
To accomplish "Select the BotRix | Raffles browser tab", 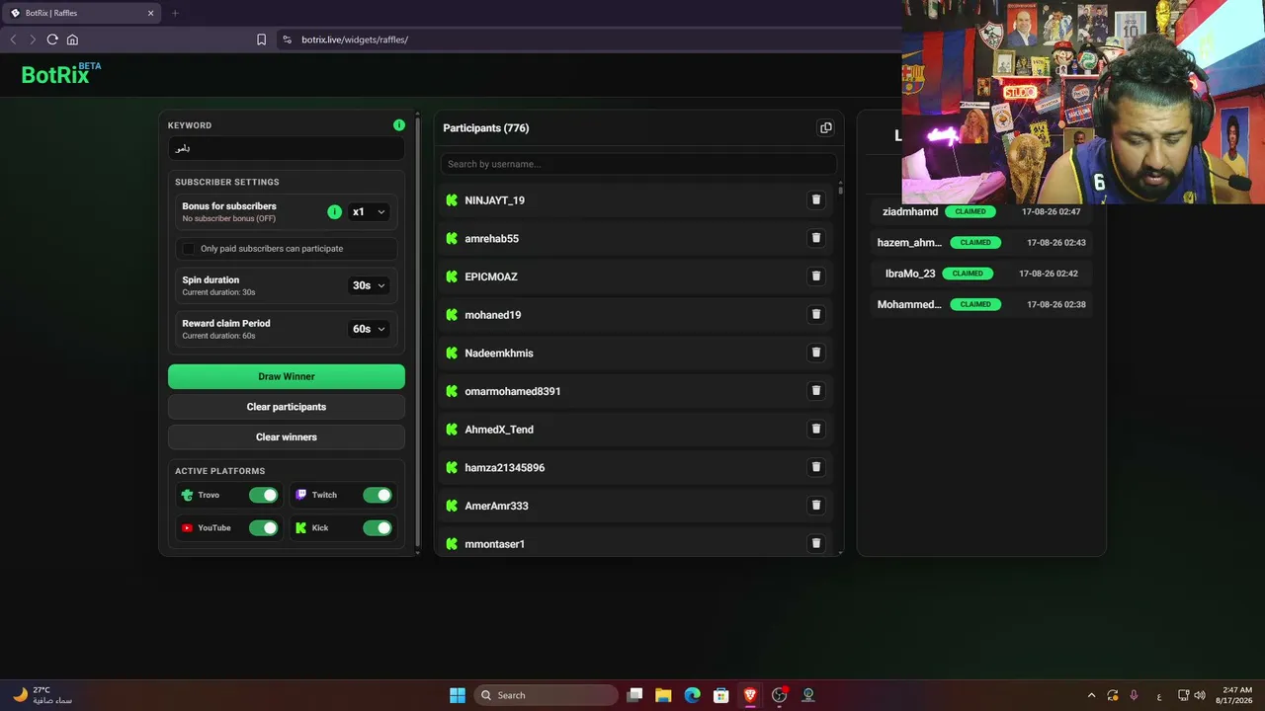I will click(x=83, y=13).
